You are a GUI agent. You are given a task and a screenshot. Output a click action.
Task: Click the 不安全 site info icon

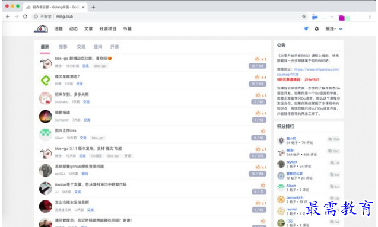[36, 17]
